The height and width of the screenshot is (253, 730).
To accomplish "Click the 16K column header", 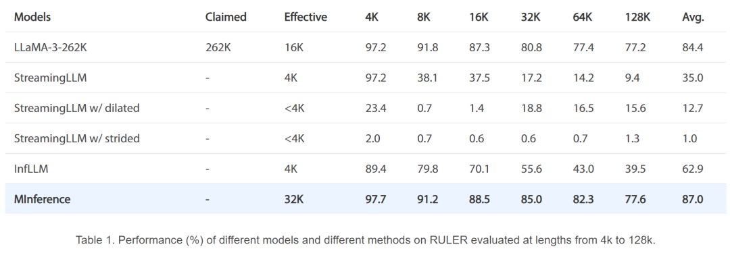I will [x=479, y=18].
